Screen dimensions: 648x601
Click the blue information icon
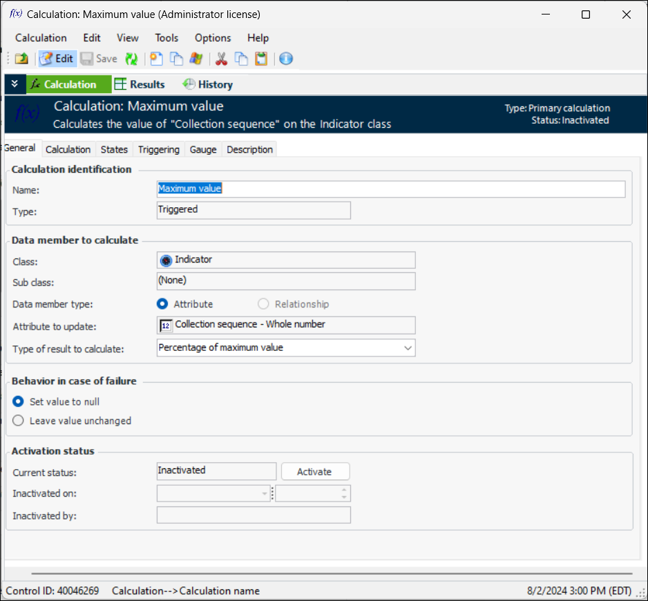tap(286, 59)
